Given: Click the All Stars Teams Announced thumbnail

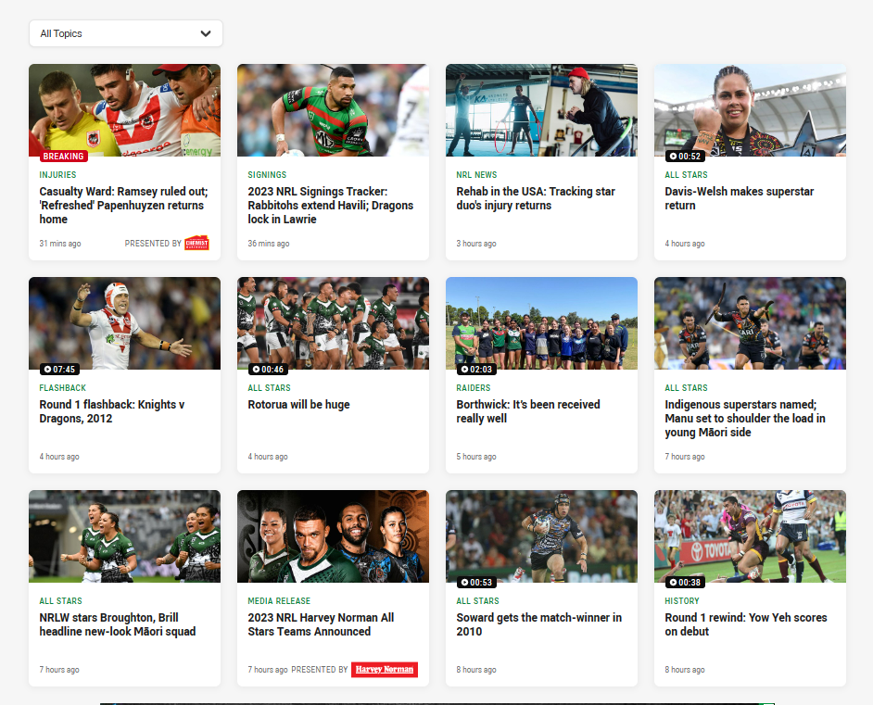Looking at the screenshot, I should [333, 535].
